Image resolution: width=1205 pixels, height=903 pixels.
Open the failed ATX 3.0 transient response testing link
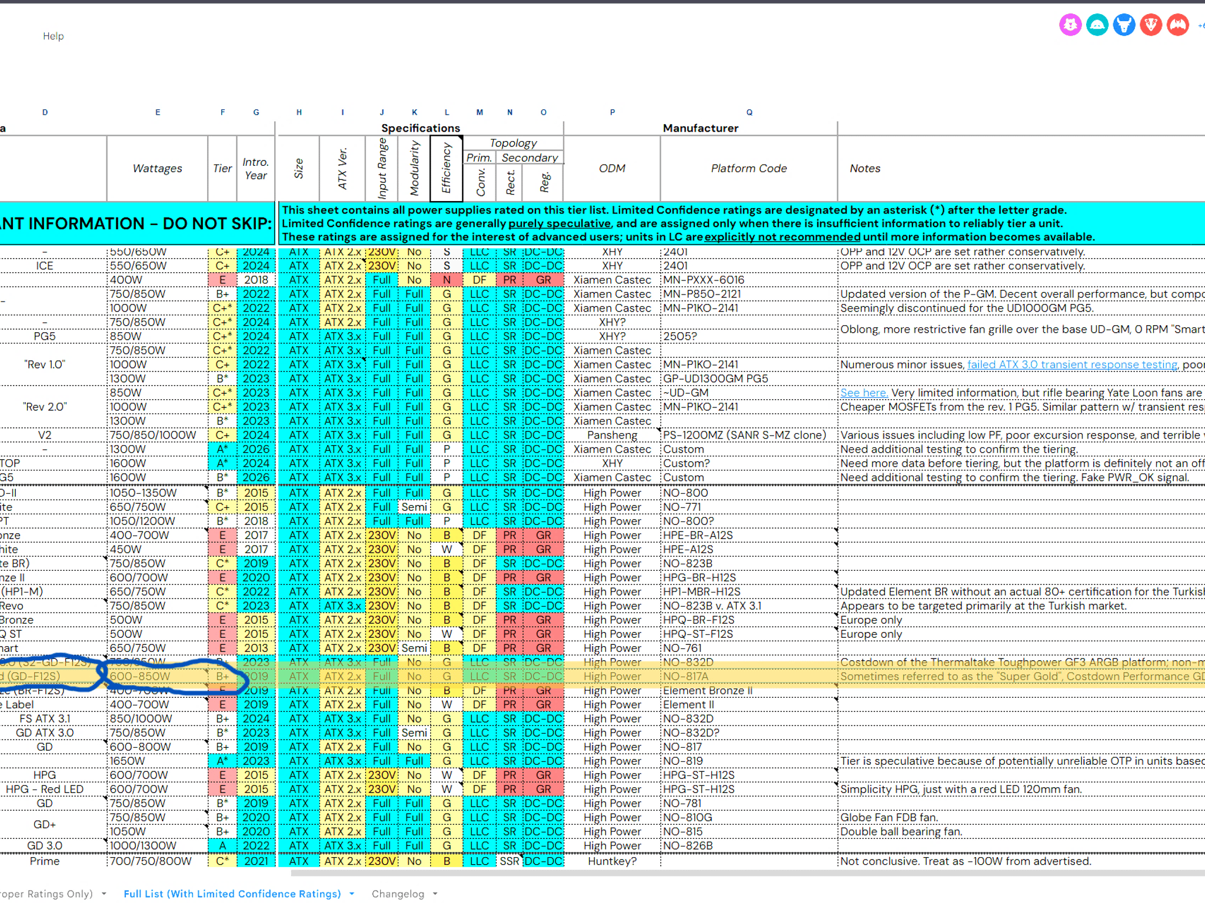tap(1073, 364)
